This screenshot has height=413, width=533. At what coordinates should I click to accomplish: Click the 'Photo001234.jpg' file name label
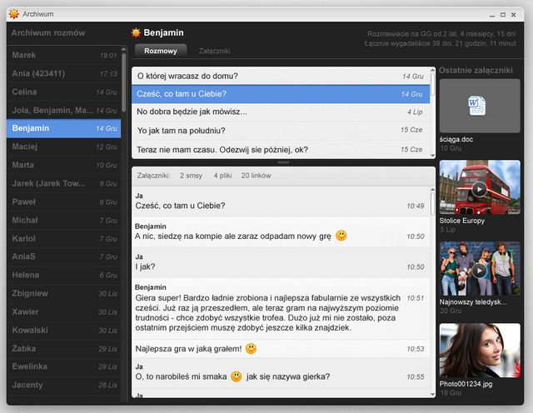(x=466, y=384)
